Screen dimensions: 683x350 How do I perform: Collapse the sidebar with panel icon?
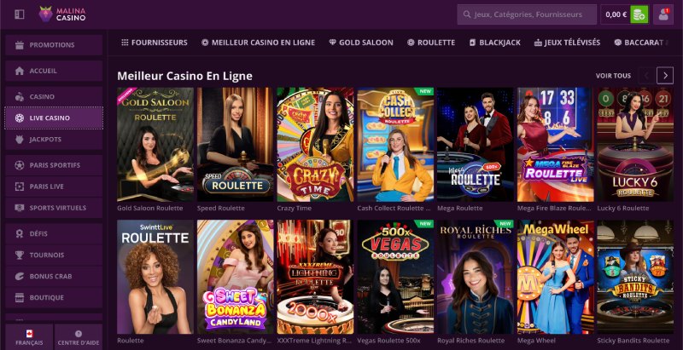pos(20,14)
